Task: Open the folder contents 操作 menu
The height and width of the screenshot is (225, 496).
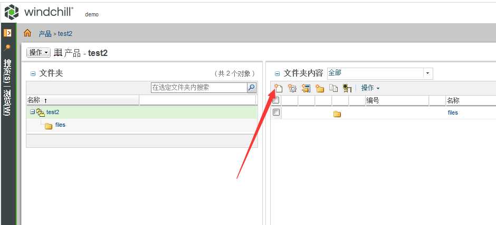Action: pos(370,88)
